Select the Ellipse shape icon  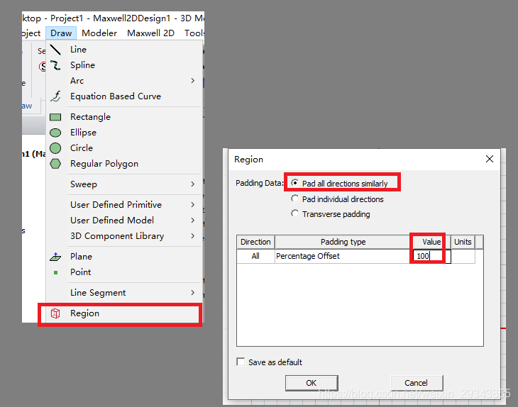pyautogui.click(x=55, y=133)
